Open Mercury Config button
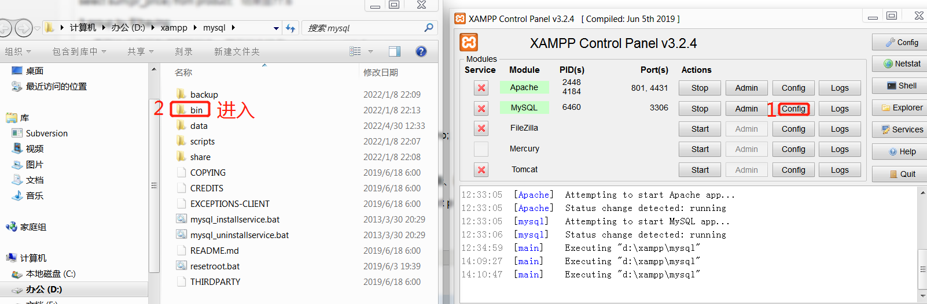Screen dimensions: 927x304 [x=793, y=149]
